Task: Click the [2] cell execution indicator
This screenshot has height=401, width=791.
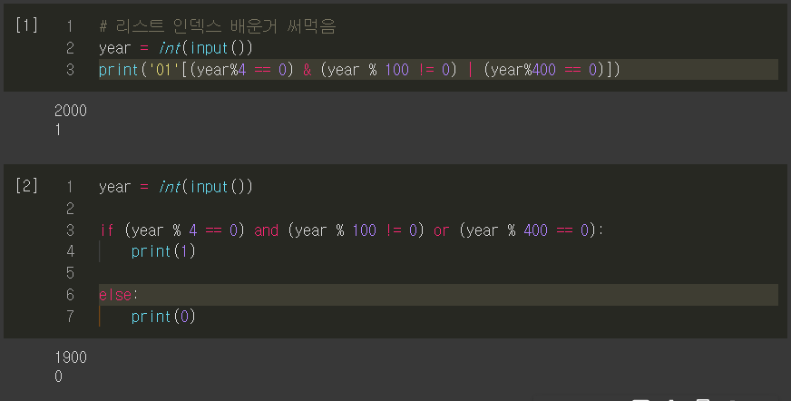Action: click(26, 186)
